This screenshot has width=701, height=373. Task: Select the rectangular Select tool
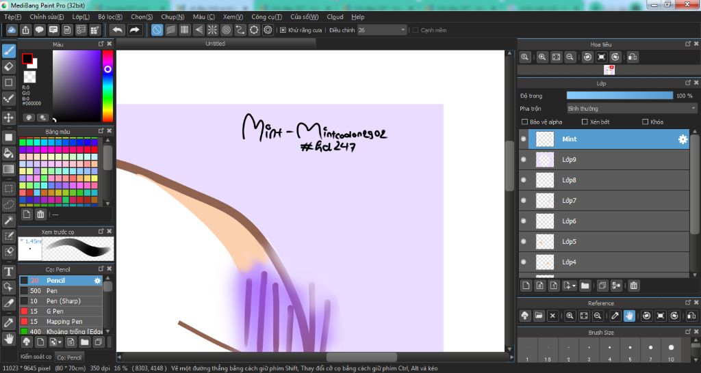click(8, 189)
